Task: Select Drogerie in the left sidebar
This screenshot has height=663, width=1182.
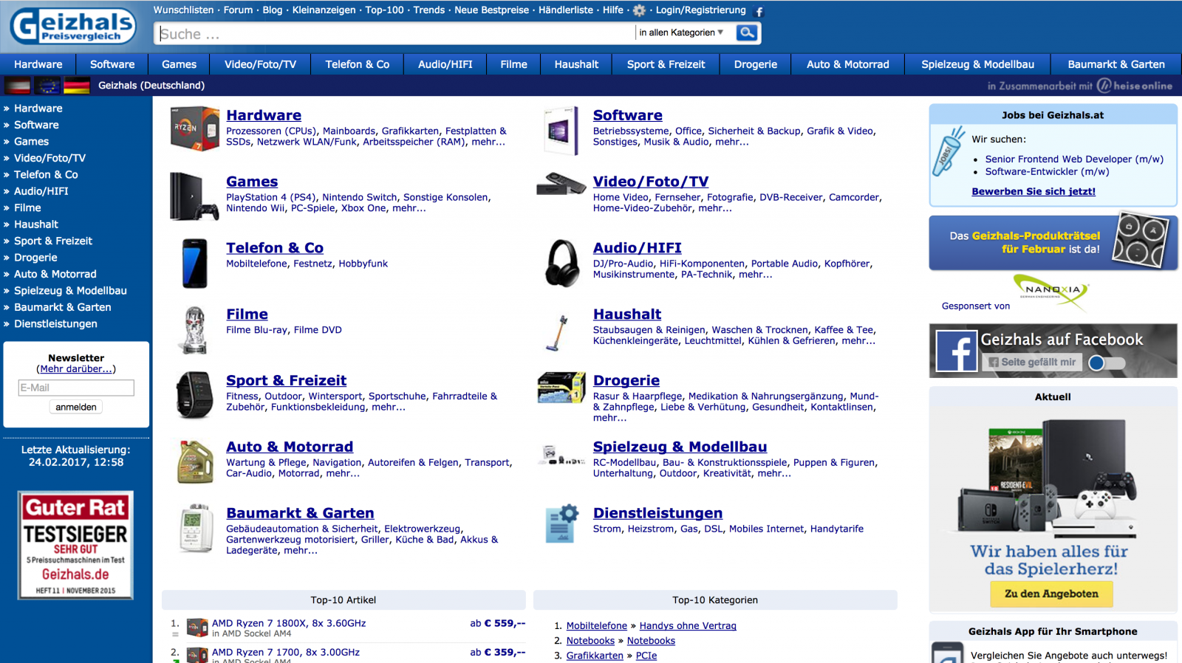Action: 35,258
